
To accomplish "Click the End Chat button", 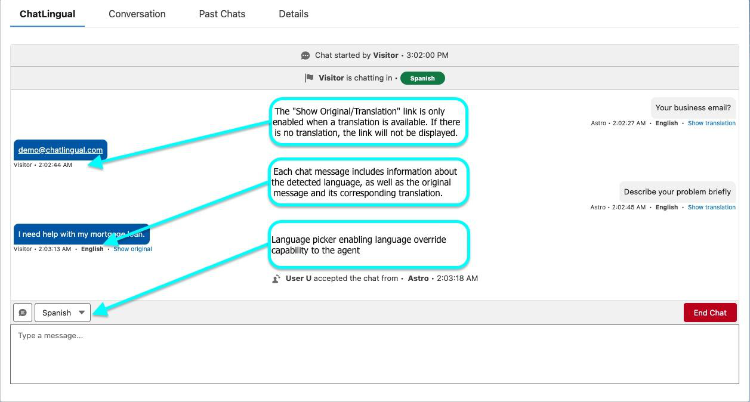I will pyautogui.click(x=710, y=313).
